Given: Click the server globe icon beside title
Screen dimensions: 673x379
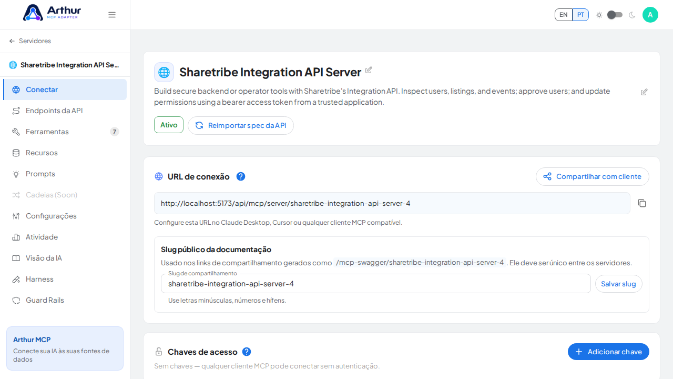Looking at the screenshot, I should pos(164,72).
